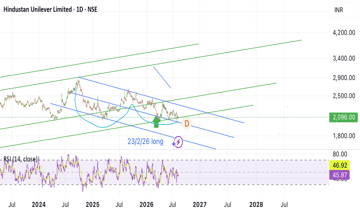Select the short blue trend line above the channel
Screen dimensions: 360x212
coord(162,77)
